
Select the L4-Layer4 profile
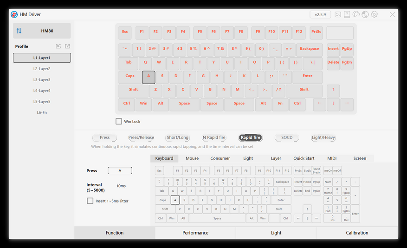click(x=42, y=91)
